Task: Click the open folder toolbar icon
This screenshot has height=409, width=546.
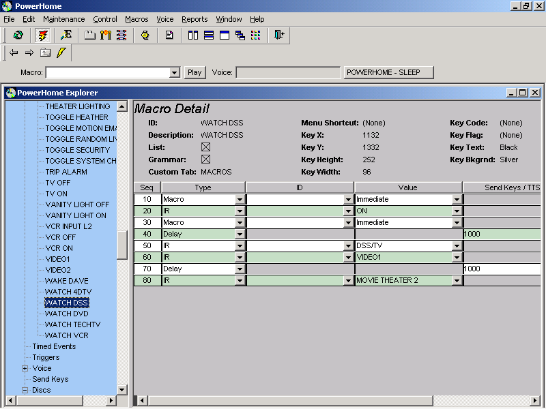Action: coord(90,35)
